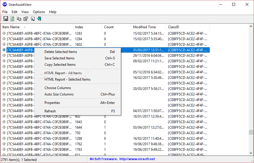Click item name of row index 750
The image size is (254, 163).
tap(39, 133)
